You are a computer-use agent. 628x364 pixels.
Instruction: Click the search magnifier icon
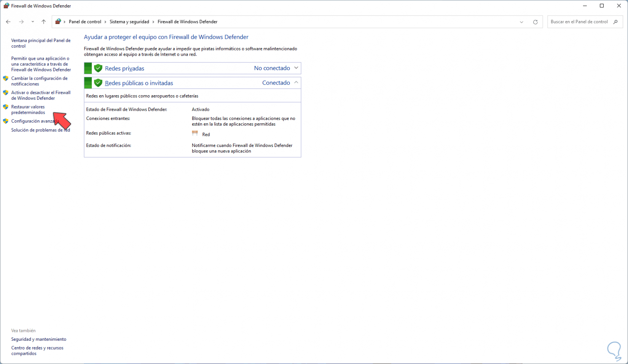[x=615, y=22]
